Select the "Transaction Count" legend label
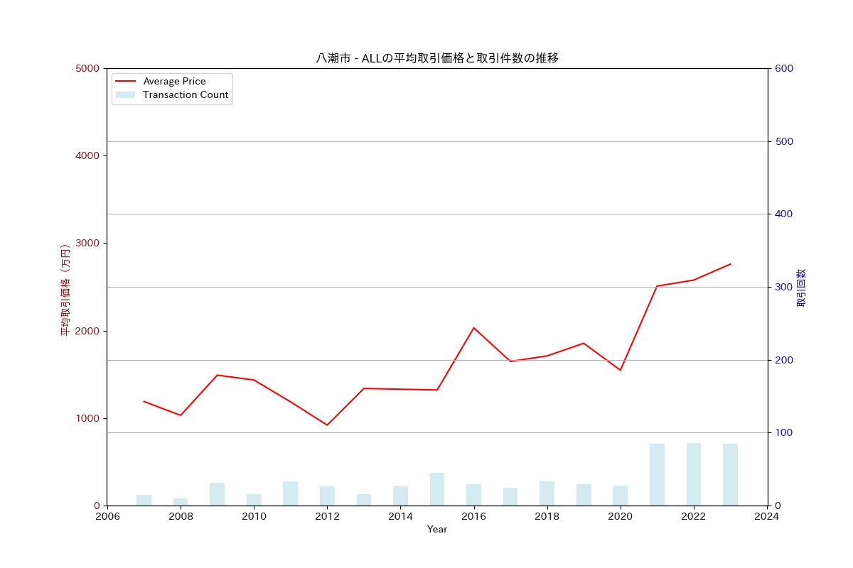Screen dimensions: 853x568 pos(186,95)
